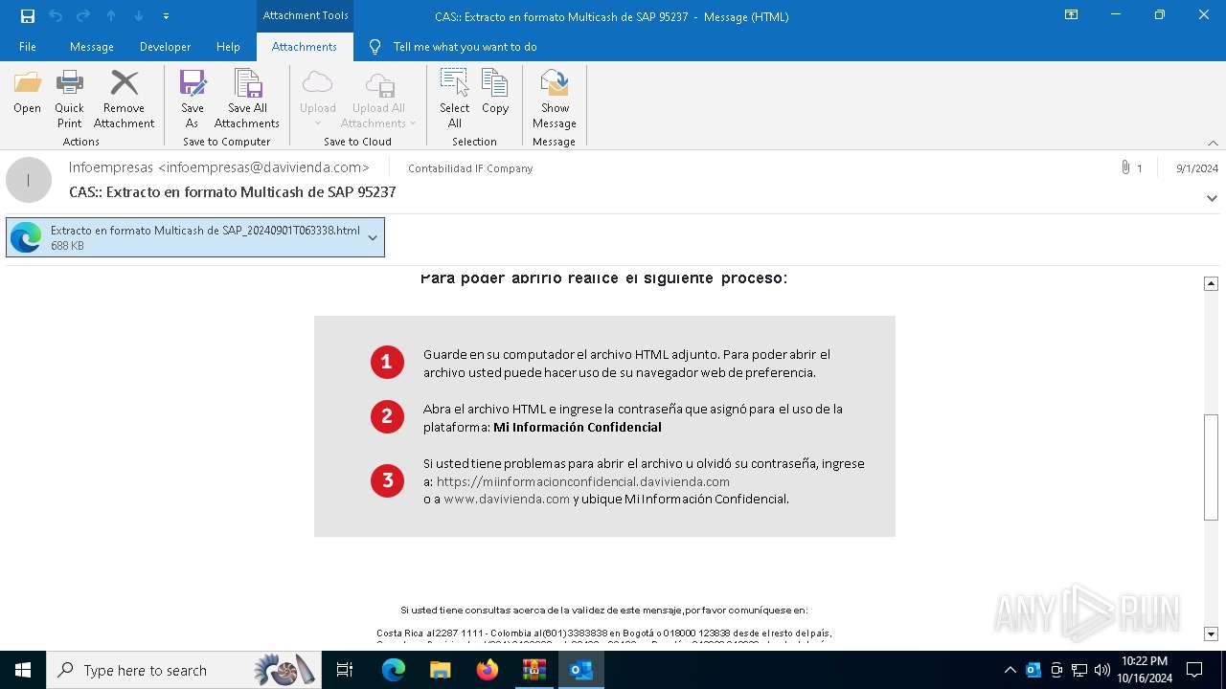
Task: Switch to Outlook in taskbar
Action: tap(581, 670)
